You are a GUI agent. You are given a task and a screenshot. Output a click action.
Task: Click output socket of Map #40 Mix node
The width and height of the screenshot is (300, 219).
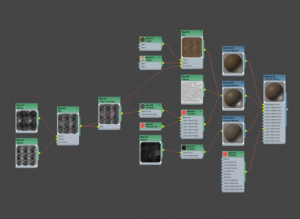pyautogui.click(x=205, y=50)
